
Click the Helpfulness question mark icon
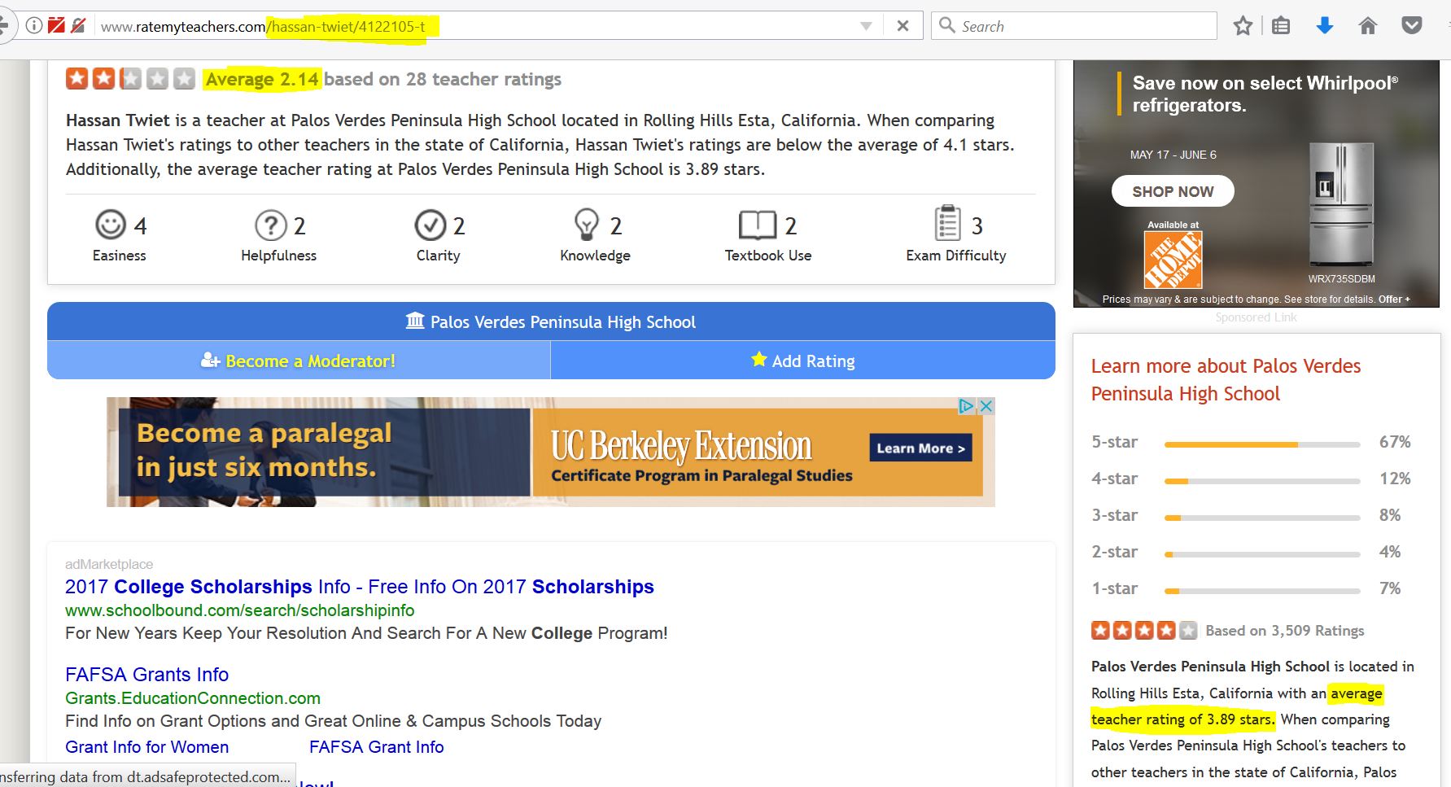click(271, 225)
